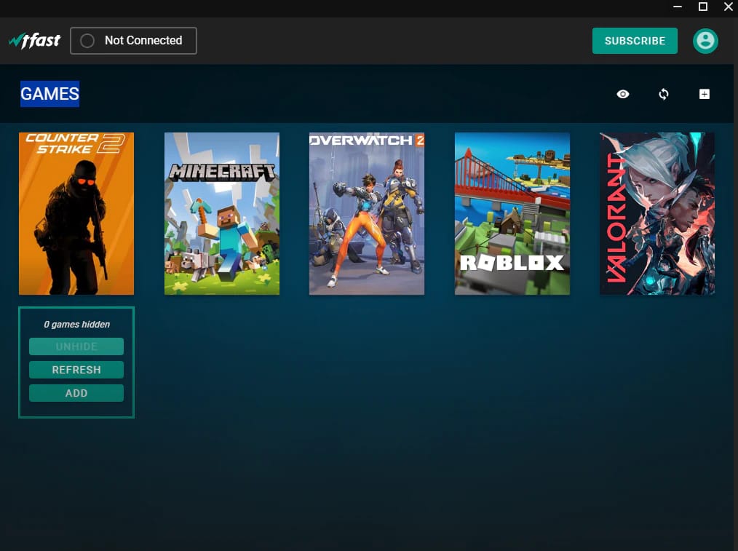Maximize the application window
Screen dimensions: 738x551
point(702,7)
